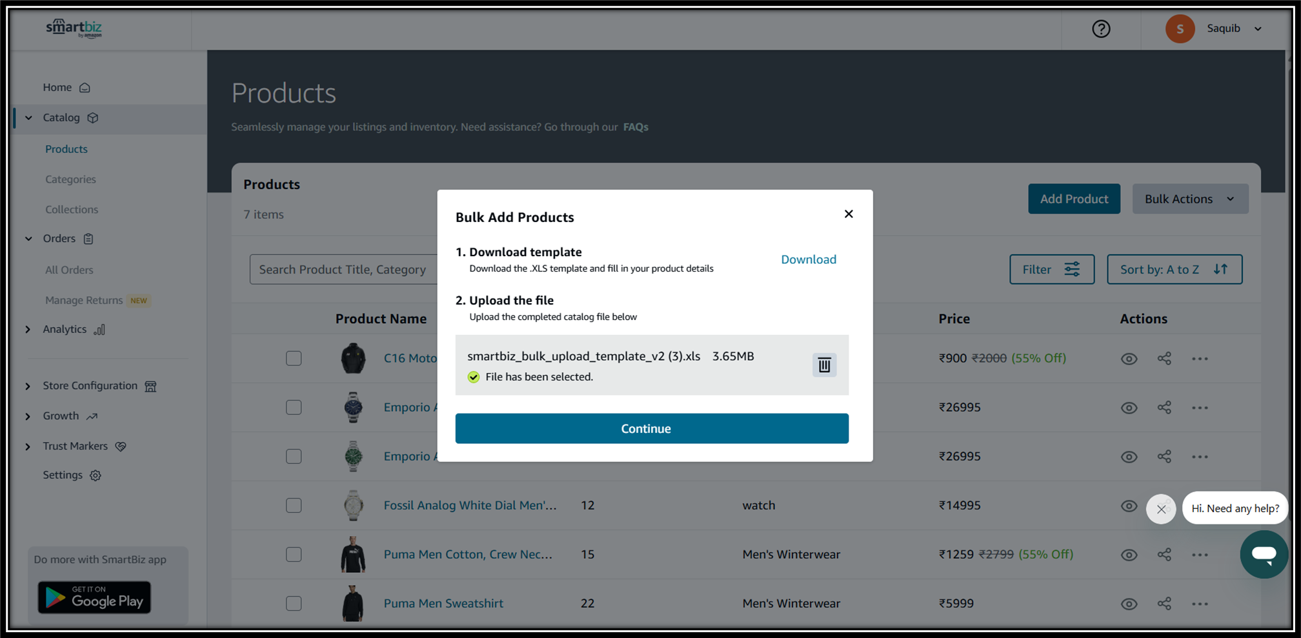Open the Bulk Actions dropdown
The image size is (1301, 638).
click(1190, 199)
